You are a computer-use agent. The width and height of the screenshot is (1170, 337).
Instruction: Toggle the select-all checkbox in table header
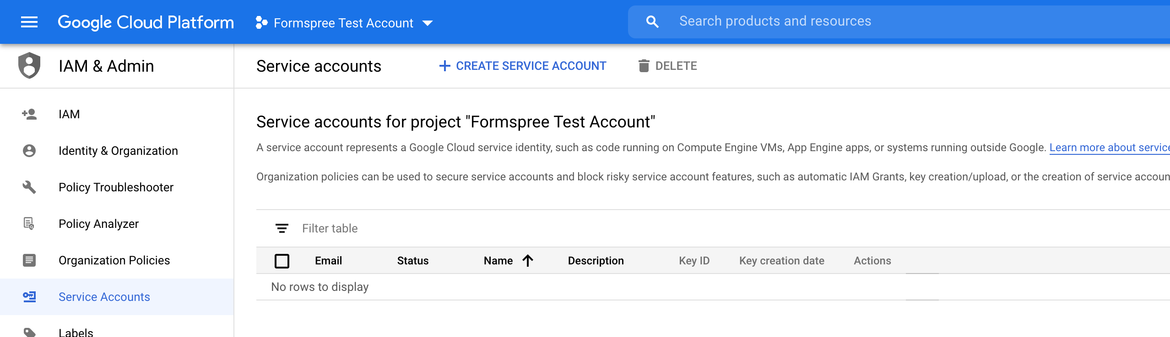click(282, 261)
